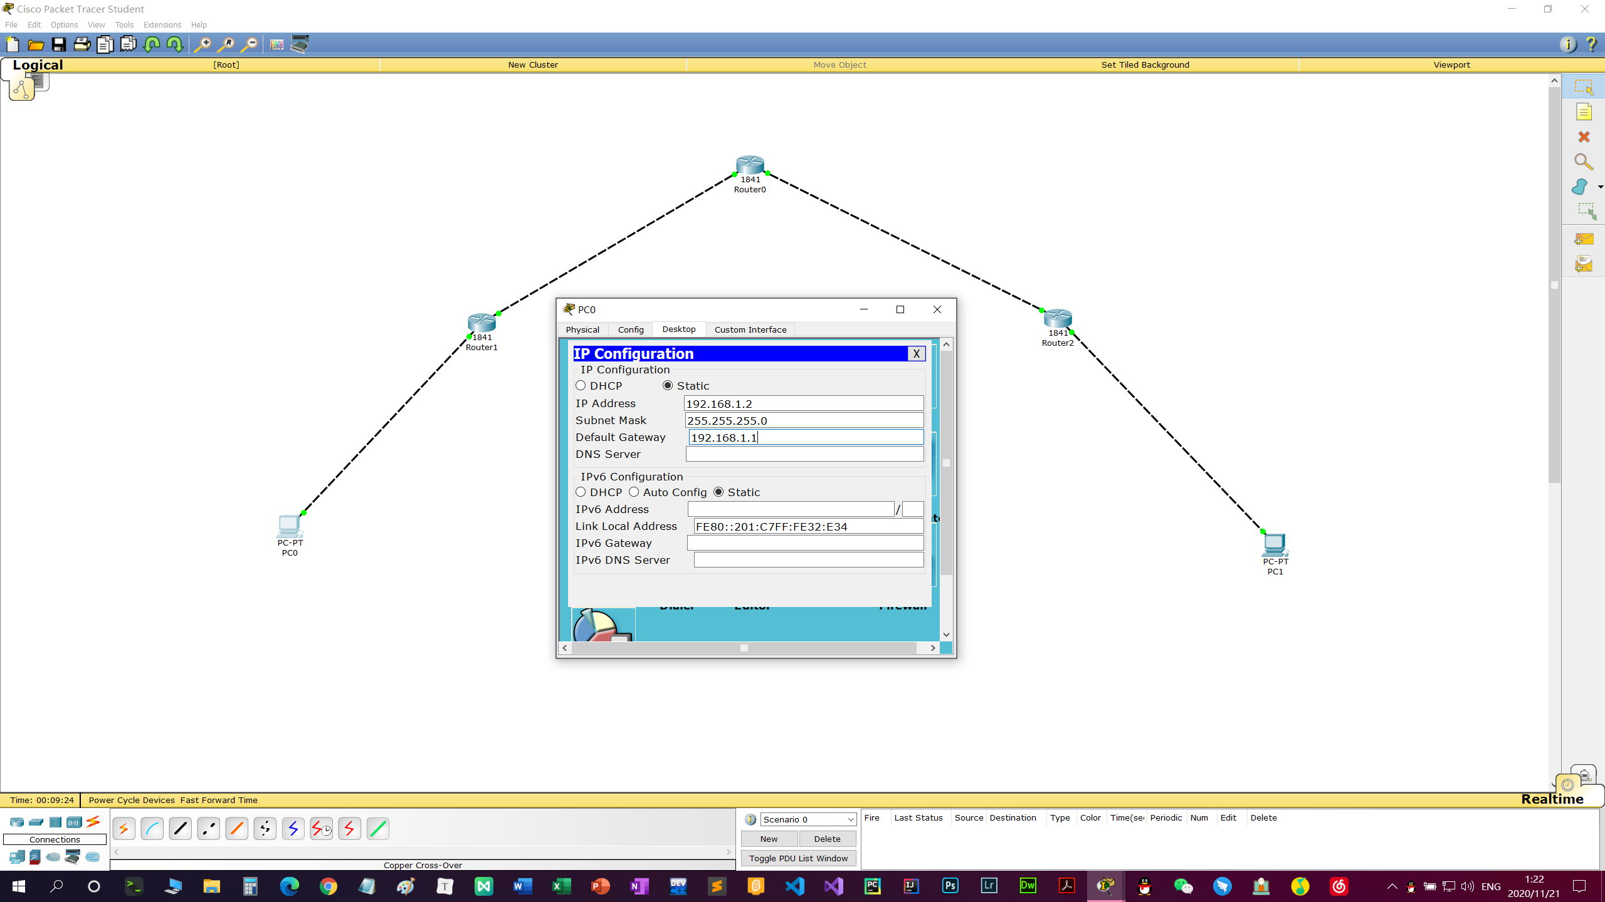Select the Copper Cross-Over dashed cable

click(209, 829)
